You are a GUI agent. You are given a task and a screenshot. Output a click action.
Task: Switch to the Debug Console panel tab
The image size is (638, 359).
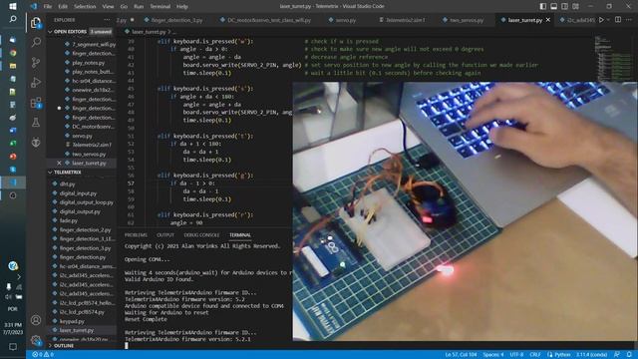tap(201, 235)
